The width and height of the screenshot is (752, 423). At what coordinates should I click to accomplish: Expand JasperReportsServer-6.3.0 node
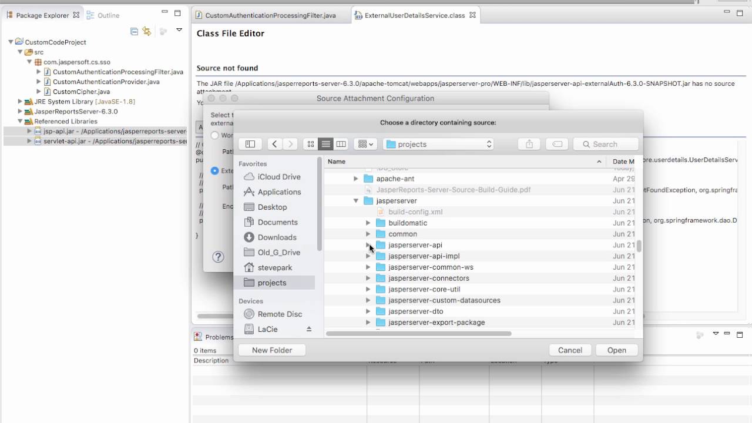[20, 112]
